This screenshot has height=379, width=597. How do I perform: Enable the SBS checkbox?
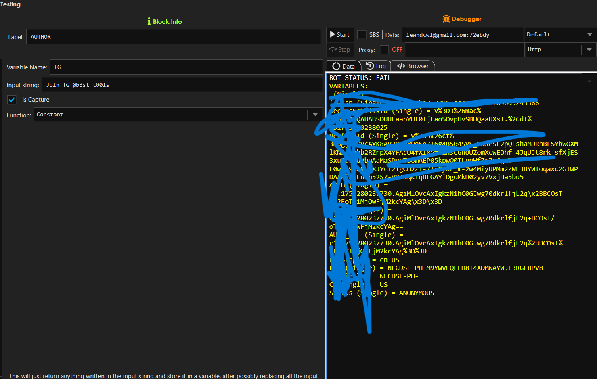pos(362,35)
